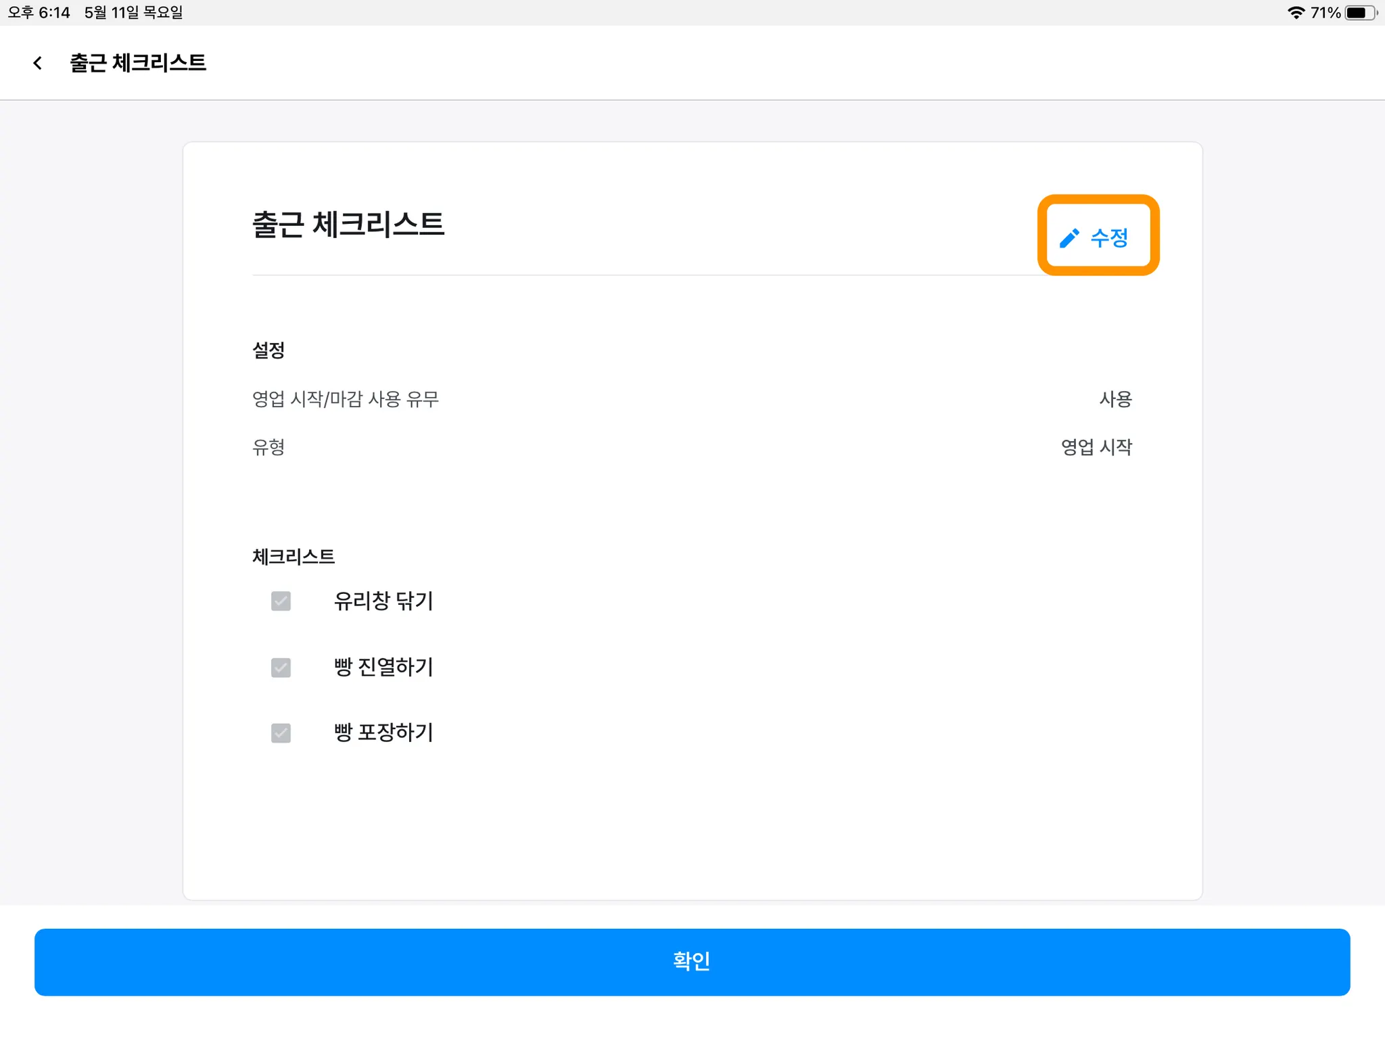Toggle the 빵 포장하기 checkbox

(x=281, y=733)
